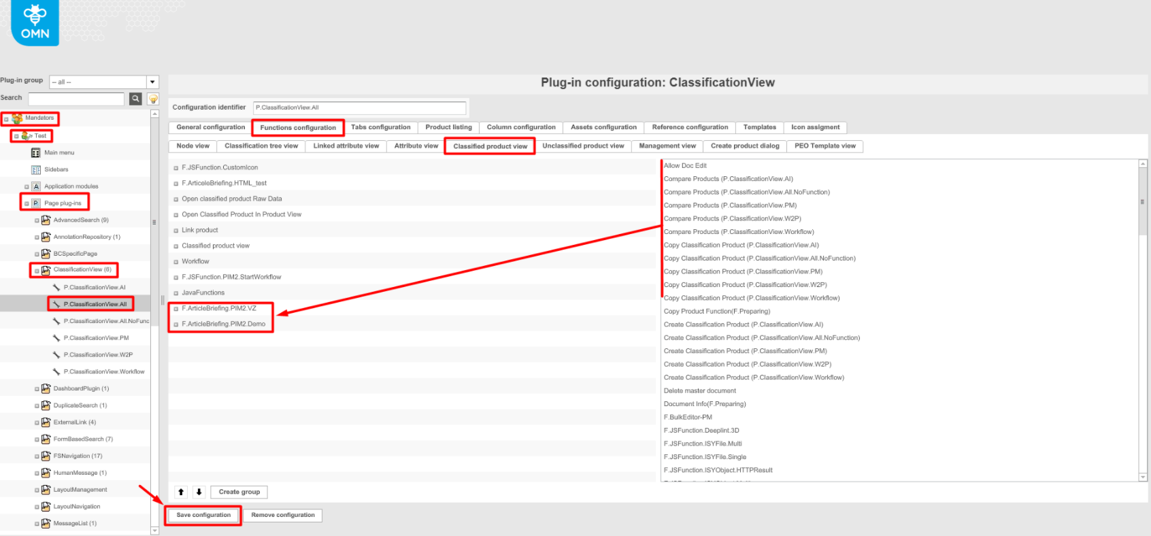Click the FormBasedSearch plugin icon

pyautogui.click(x=46, y=439)
